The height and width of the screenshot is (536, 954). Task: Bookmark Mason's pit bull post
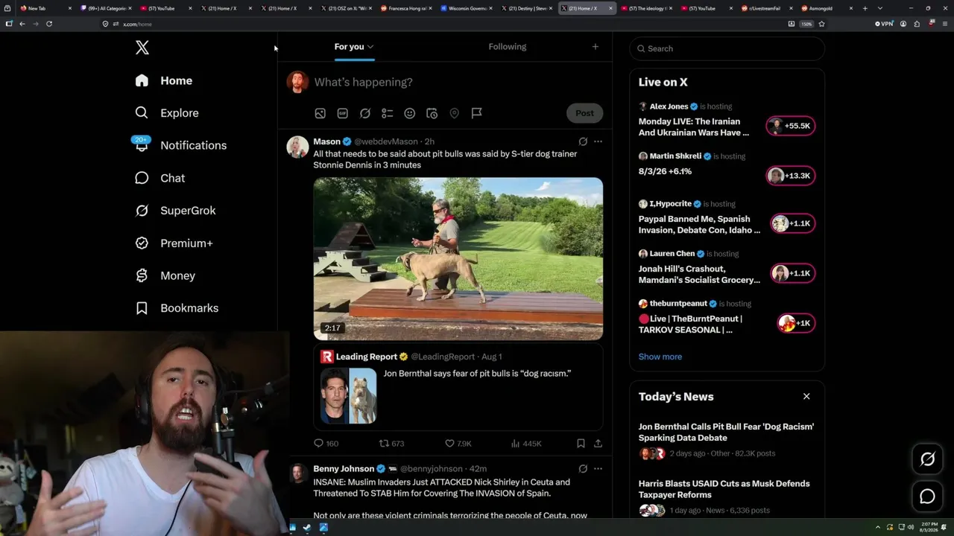[x=581, y=444]
